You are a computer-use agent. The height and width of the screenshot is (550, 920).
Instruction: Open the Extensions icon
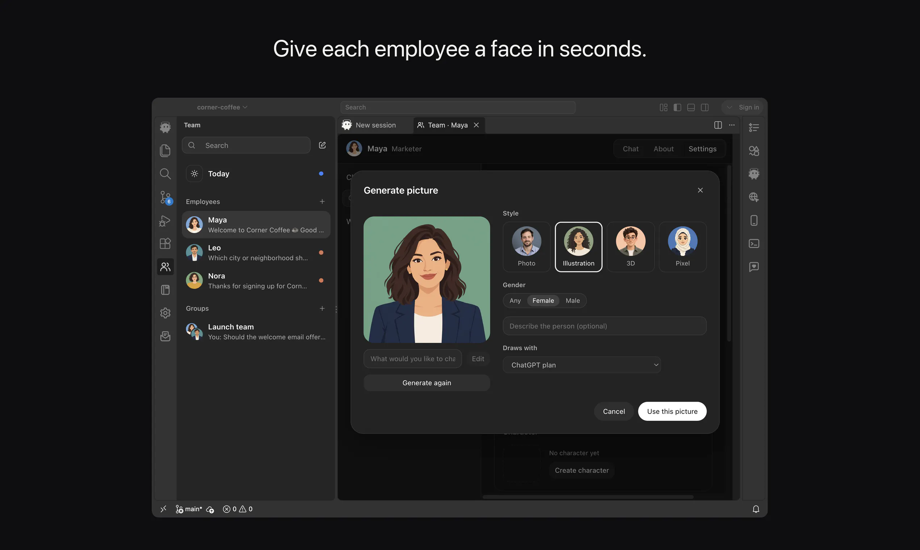165,244
